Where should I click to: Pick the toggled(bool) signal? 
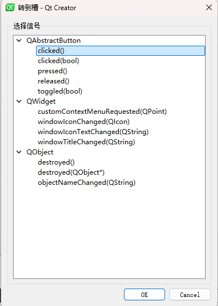click(x=60, y=91)
